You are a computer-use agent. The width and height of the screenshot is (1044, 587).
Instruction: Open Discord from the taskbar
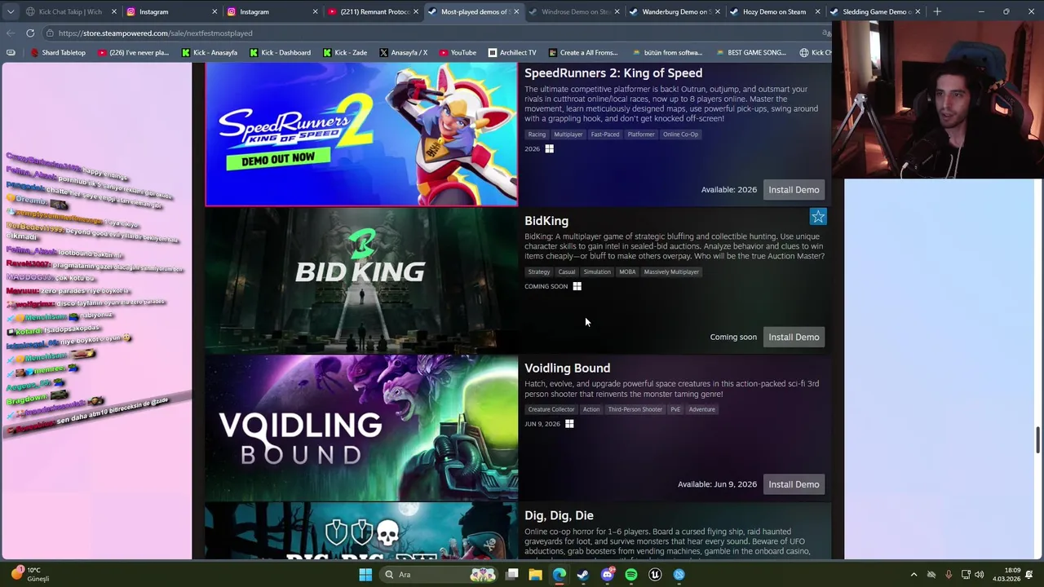point(607,575)
